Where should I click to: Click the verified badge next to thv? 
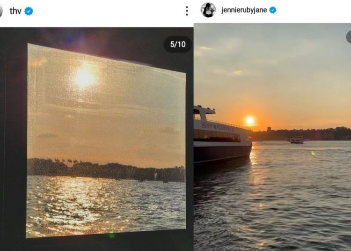coord(29,11)
